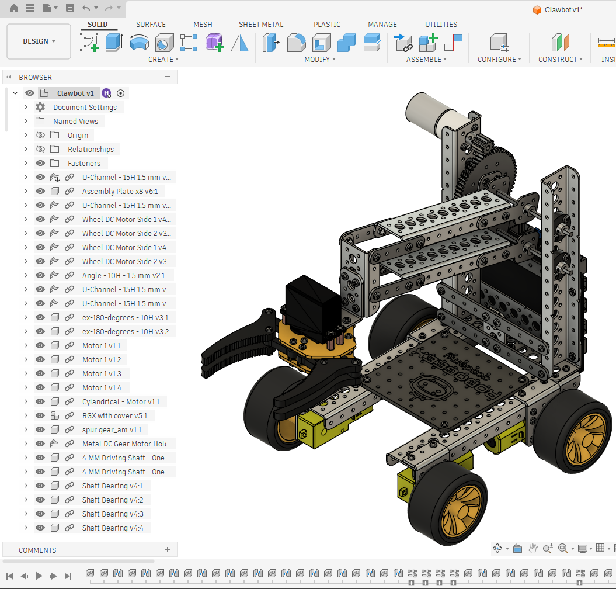Click the New Component tool
This screenshot has height=589, width=616.
428,43
